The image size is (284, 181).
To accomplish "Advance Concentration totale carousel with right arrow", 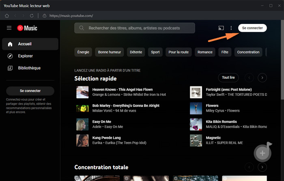I will pos(262,167).
